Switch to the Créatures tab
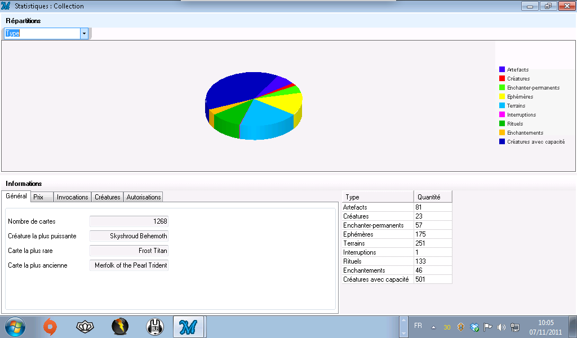The height and width of the screenshot is (338, 577). 108,197
